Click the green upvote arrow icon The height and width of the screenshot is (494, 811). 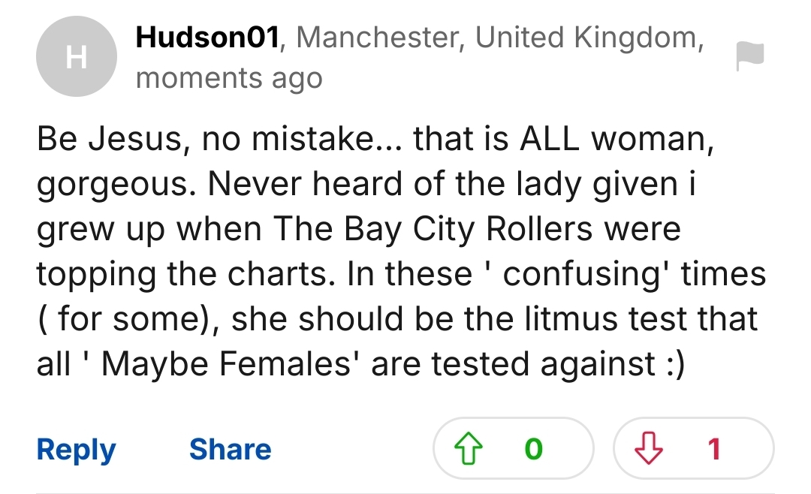click(468, 448)
